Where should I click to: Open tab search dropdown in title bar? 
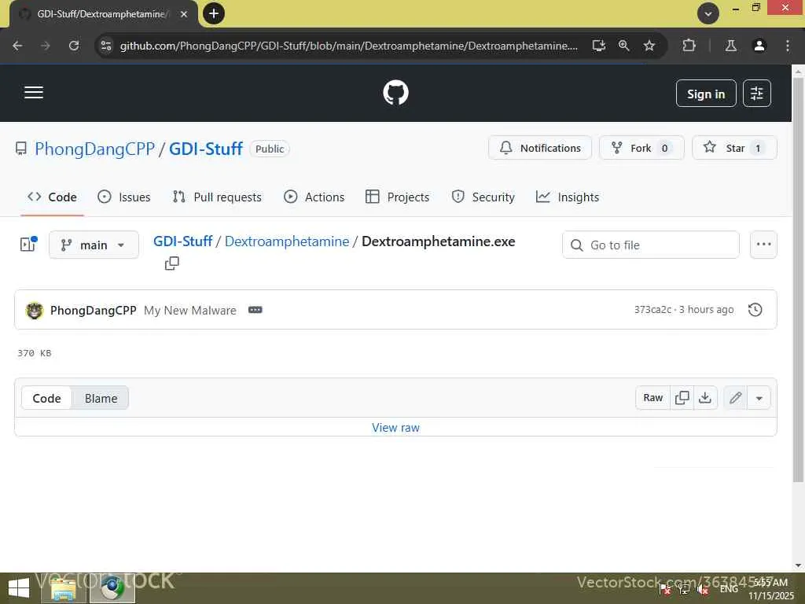pos(708,13)
